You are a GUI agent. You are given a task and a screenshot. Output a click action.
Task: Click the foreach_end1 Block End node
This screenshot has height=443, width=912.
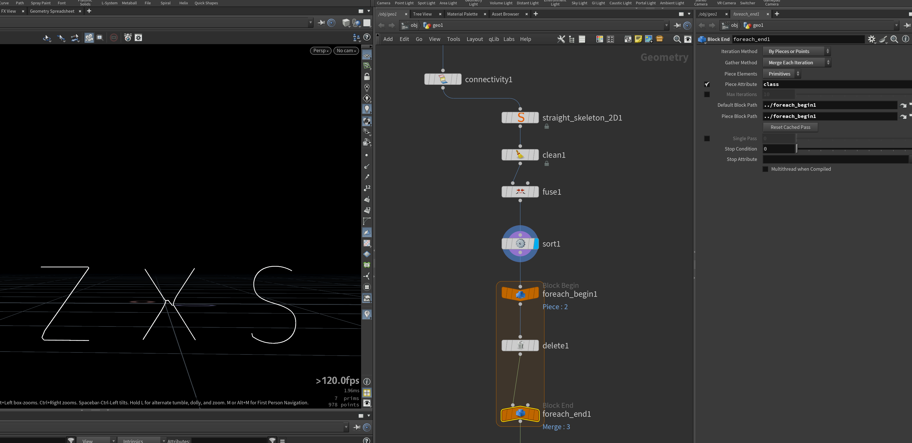(x=520, y=413)
